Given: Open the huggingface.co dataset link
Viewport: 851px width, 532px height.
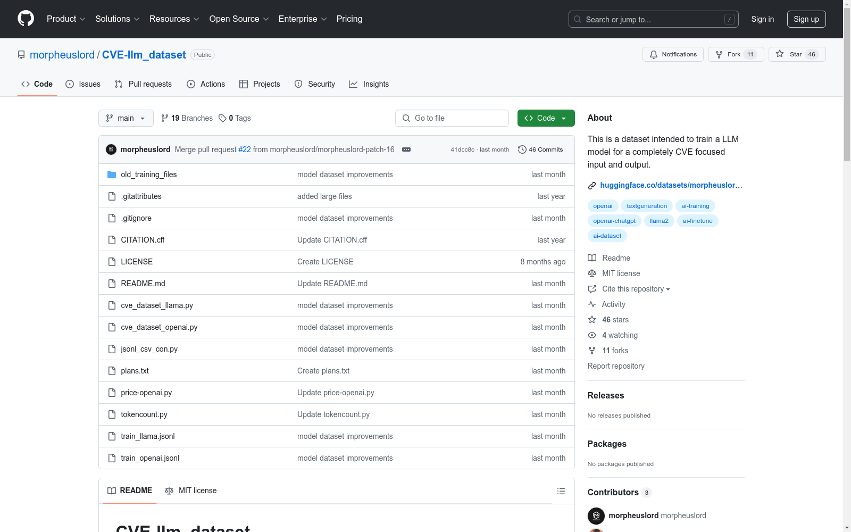Looking at the screenshot, I should click(671, 185).
